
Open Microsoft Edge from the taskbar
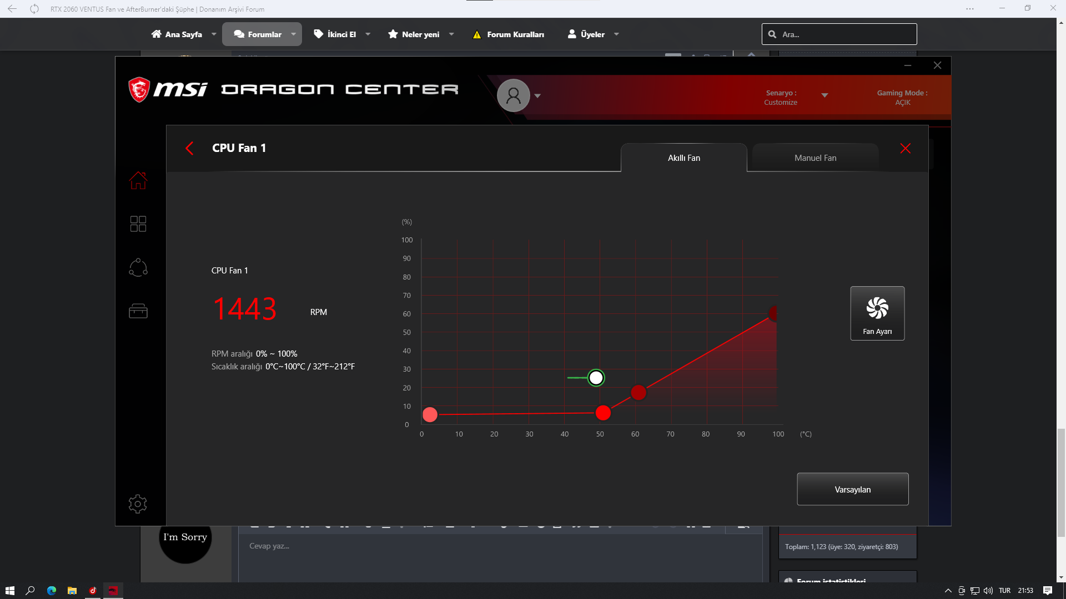tap(52, 591)
